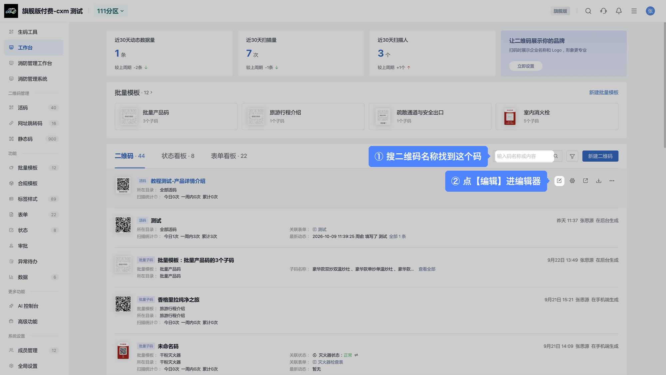Expand the 111分区 dropdown
666x375 pixels.
click(x=110, y=11)
